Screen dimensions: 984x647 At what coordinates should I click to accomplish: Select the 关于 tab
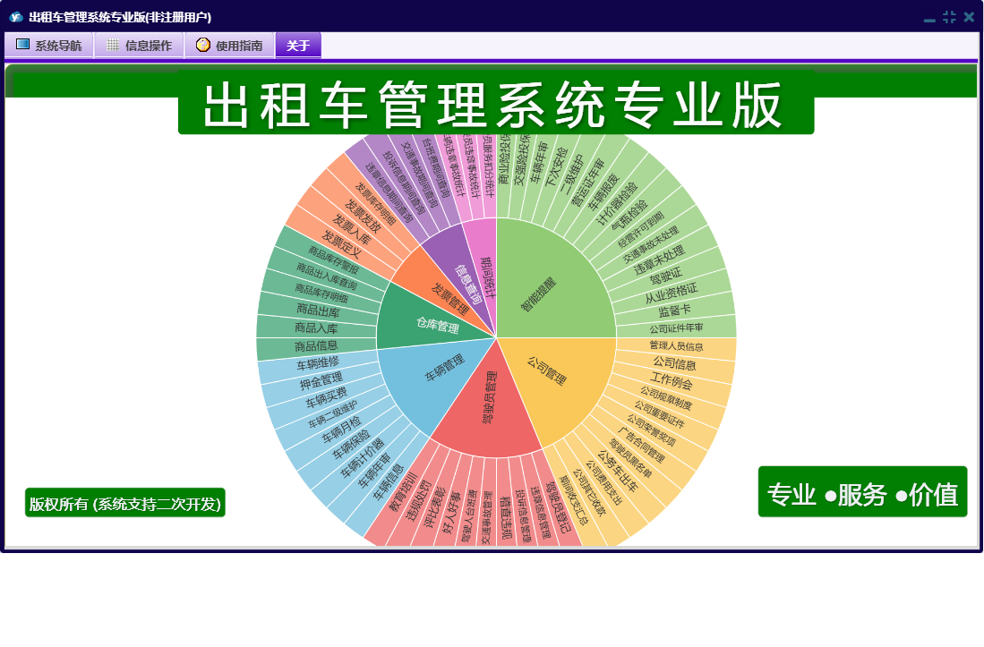click(298, 46)
